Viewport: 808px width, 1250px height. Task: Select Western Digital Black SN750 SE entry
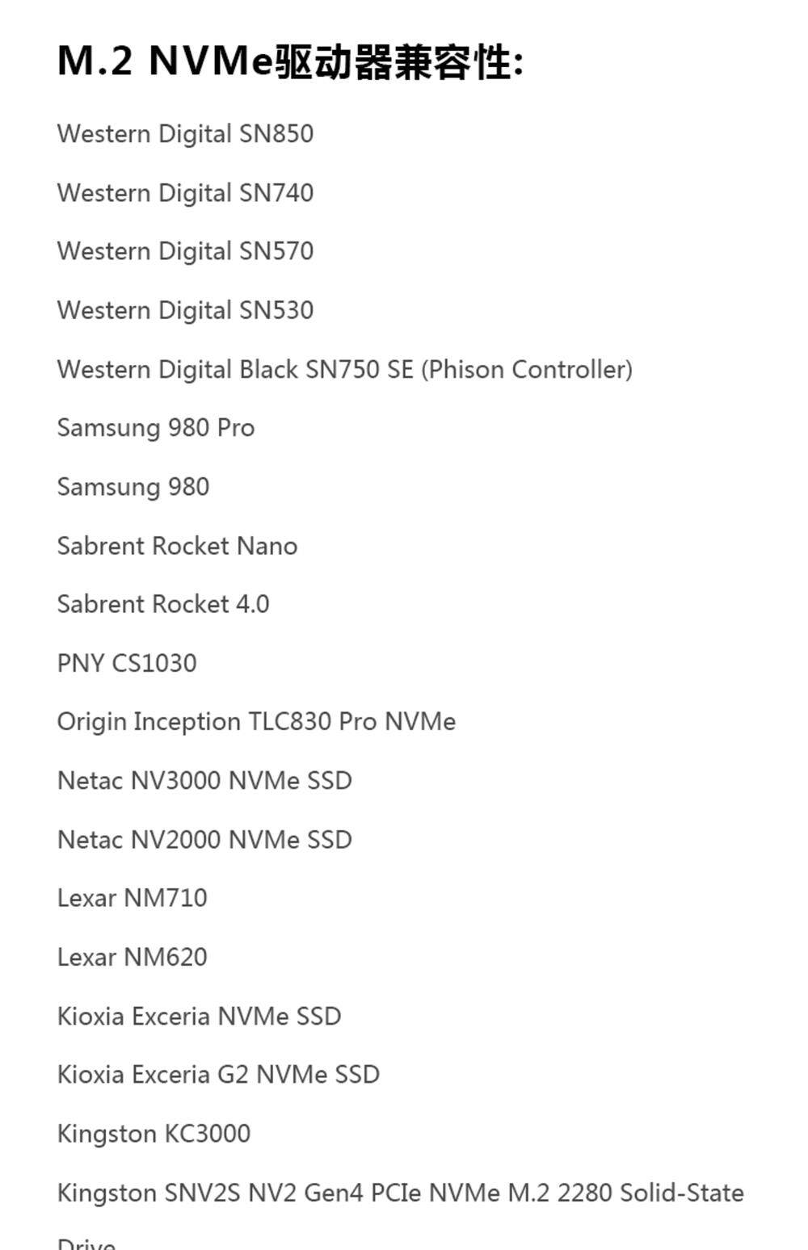point(344,369)
